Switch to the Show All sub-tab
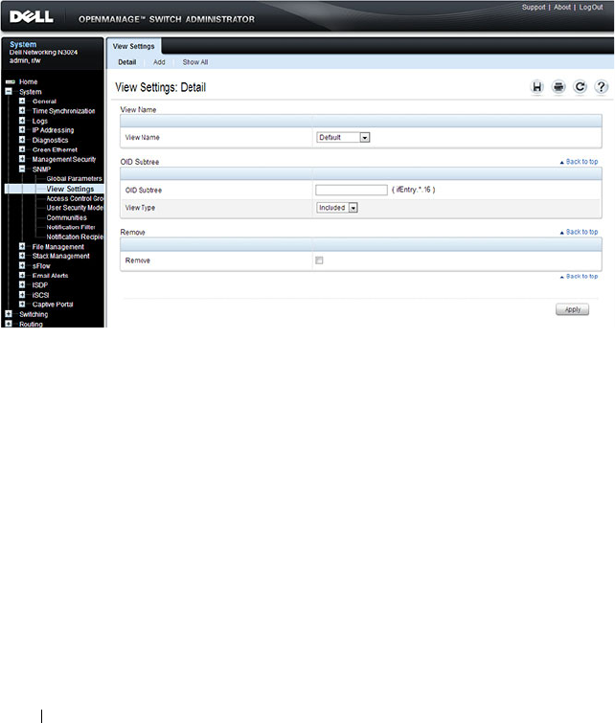The height and width of the screenshot is (723, 615). click(x=195, y=62)
